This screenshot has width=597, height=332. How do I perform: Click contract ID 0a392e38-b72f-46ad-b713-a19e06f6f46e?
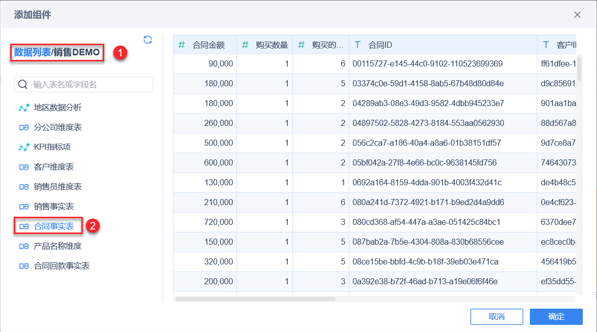[x=425, y=281]
